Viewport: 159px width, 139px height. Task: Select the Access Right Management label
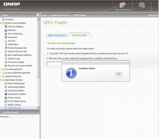(x=18, y=73)
